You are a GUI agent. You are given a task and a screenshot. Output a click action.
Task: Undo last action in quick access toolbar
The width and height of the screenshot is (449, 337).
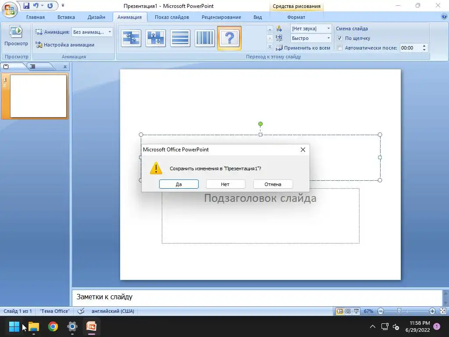pyautogui.click(x=36, y=6)
